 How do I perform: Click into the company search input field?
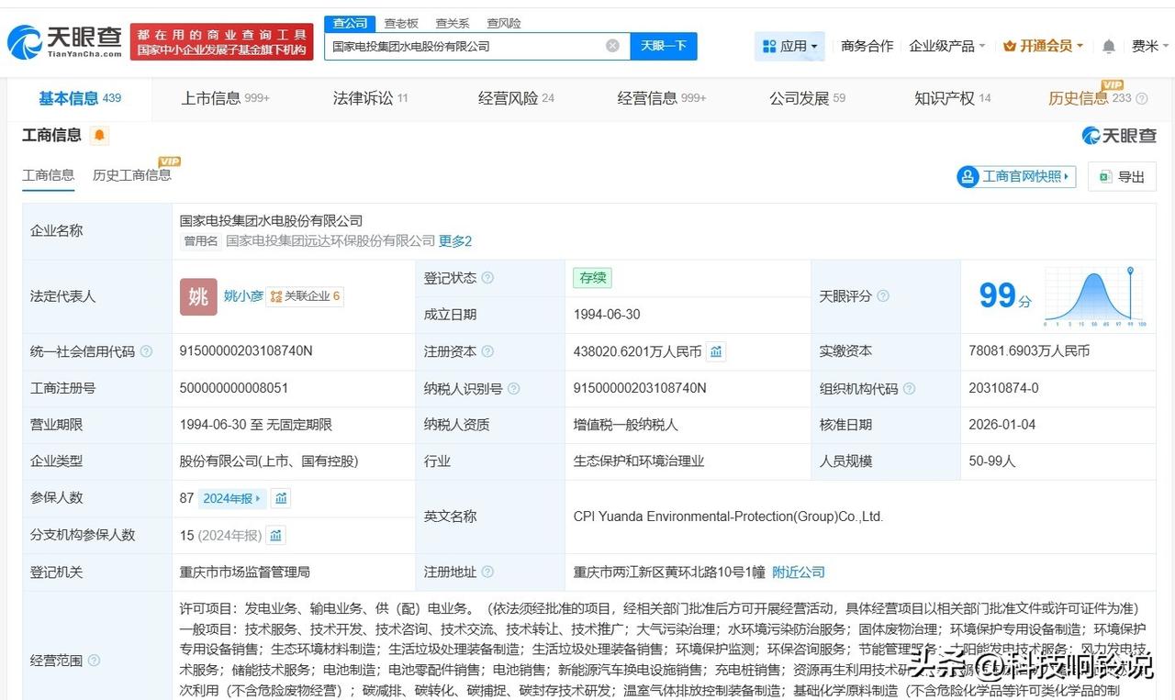pos(464,46)
